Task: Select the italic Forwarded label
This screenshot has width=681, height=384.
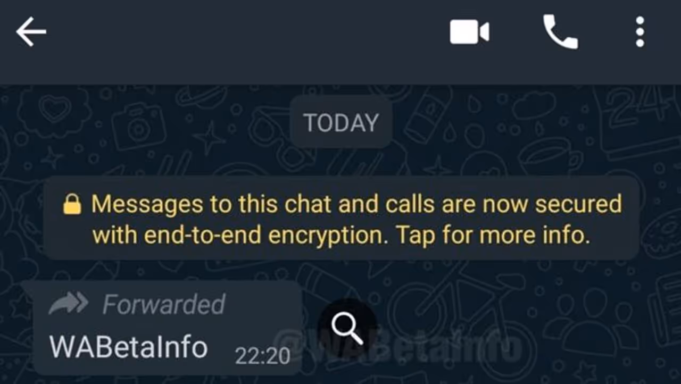Action: point(164,305)
